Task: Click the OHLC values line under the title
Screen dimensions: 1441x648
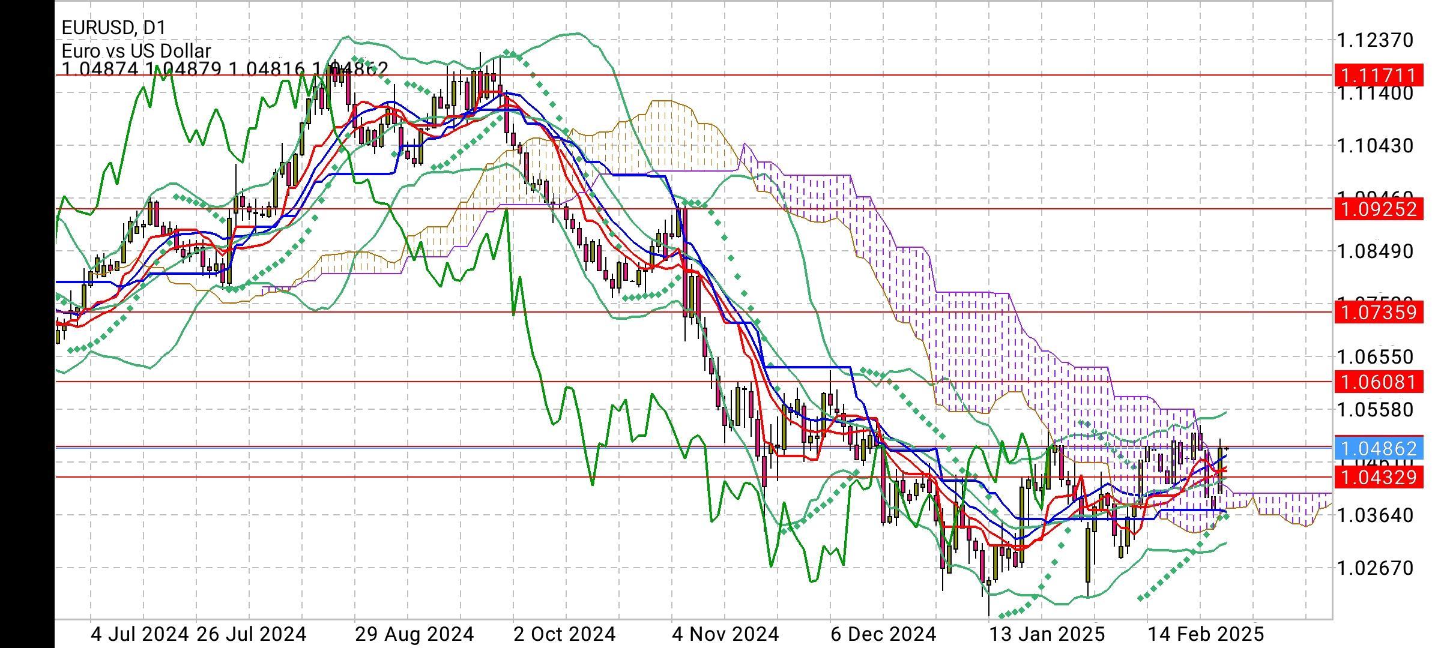Action: click(x=225, y=70)
